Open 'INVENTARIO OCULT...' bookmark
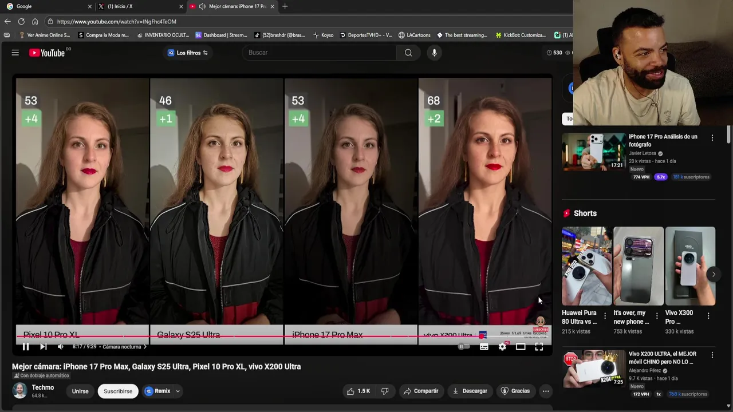The height and width of the screenshot is (412, 733). 163,35
